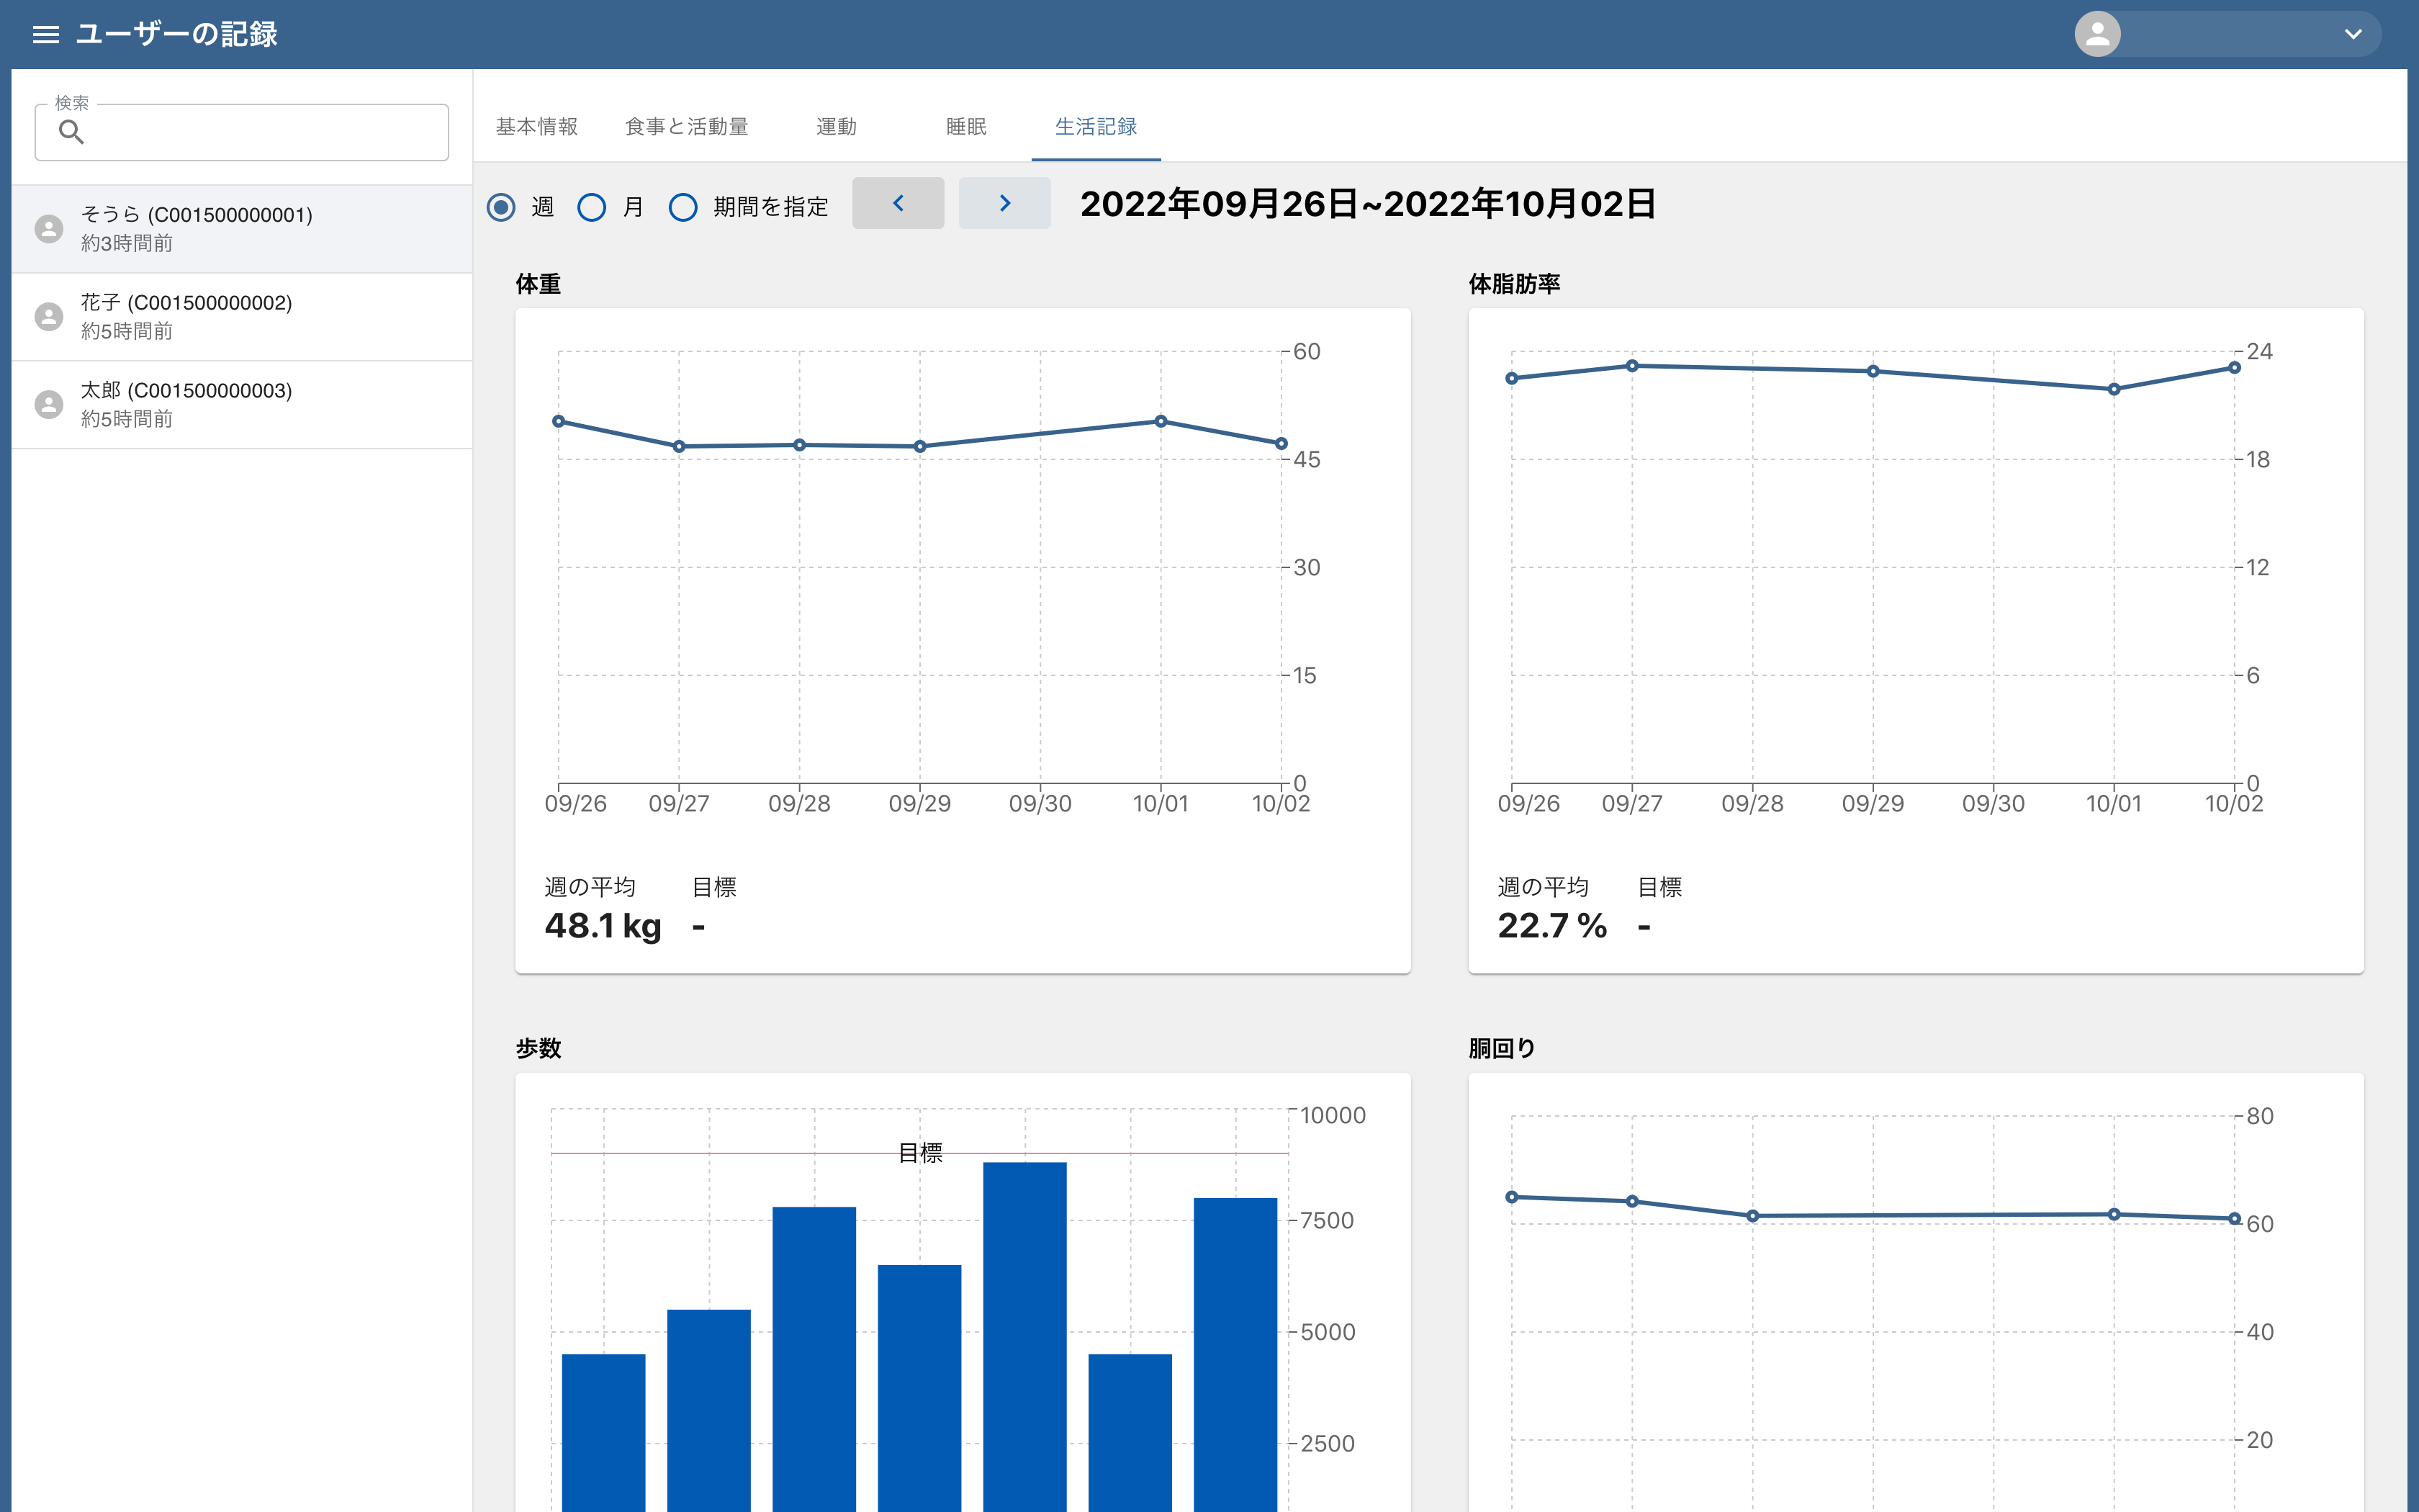Viewport: 2419px width, 1512px height.
Task: Select the 週 radio button
Action: click(x=502, y=207)
